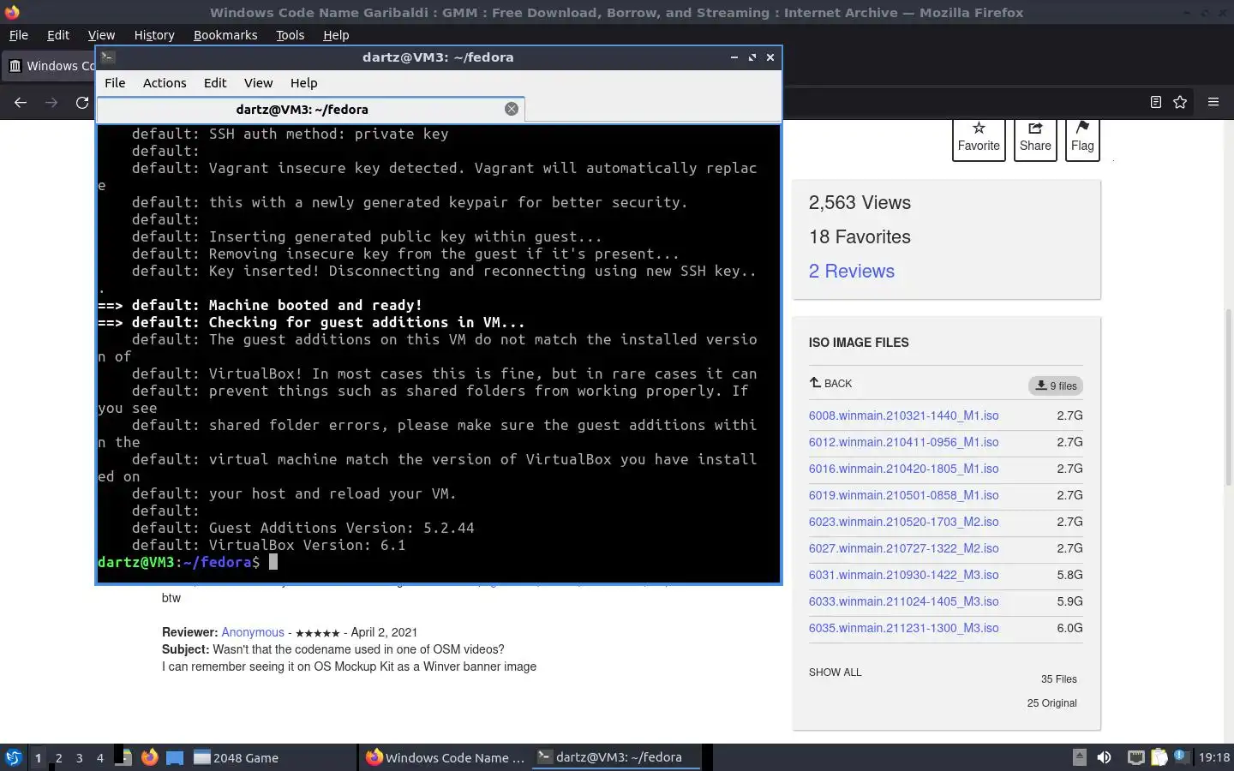Open the 2 Reviews link
This screenshot has height=771, width=1234.
point(851,271)
